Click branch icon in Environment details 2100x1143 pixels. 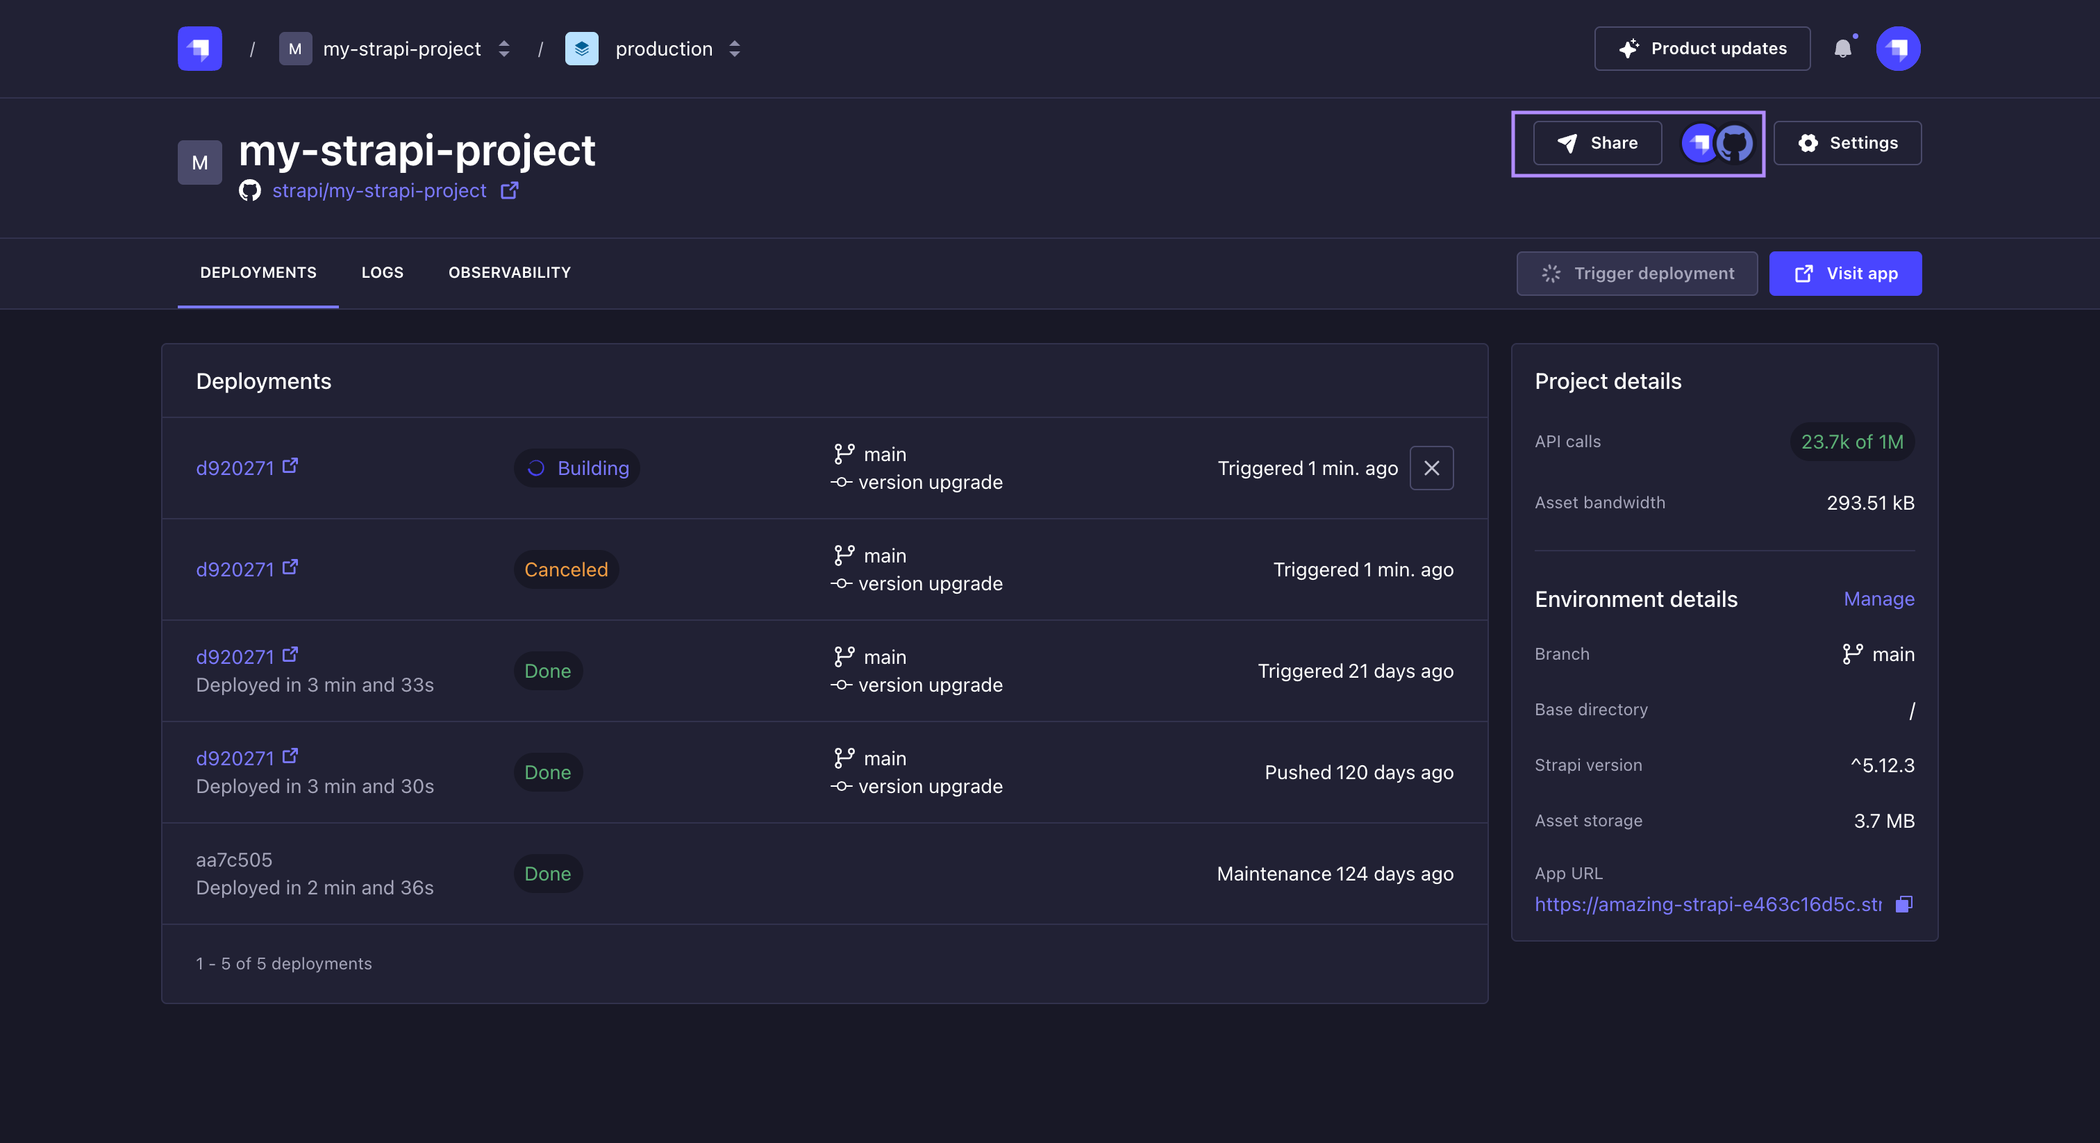coord(1852,654)
